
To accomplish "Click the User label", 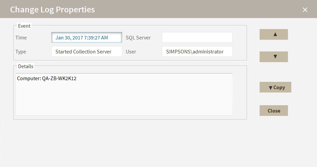I will pos(131,52).
